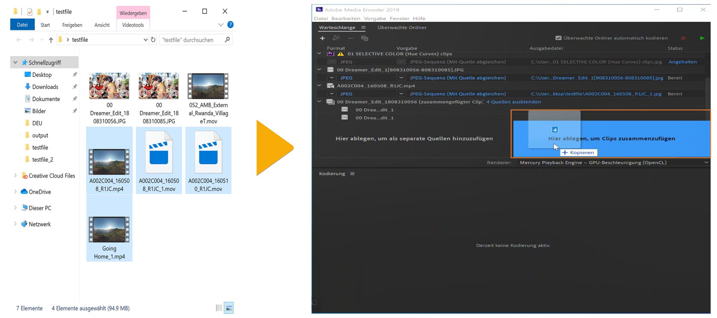Click image sequence icon beside 00 Dreamer_Edit_1[808310056-808310085].JPG

330,70
